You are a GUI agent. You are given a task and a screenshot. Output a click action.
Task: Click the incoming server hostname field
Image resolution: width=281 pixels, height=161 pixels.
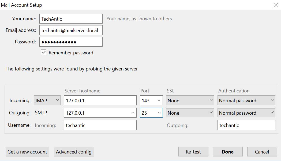pos(100,100)
